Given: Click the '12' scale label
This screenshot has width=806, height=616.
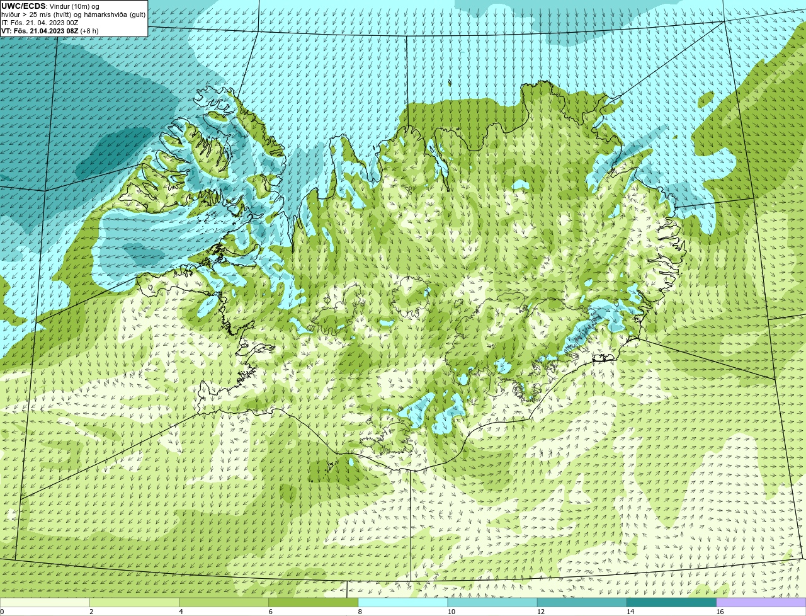Looking at the screenshot, I should click(541, 612).
